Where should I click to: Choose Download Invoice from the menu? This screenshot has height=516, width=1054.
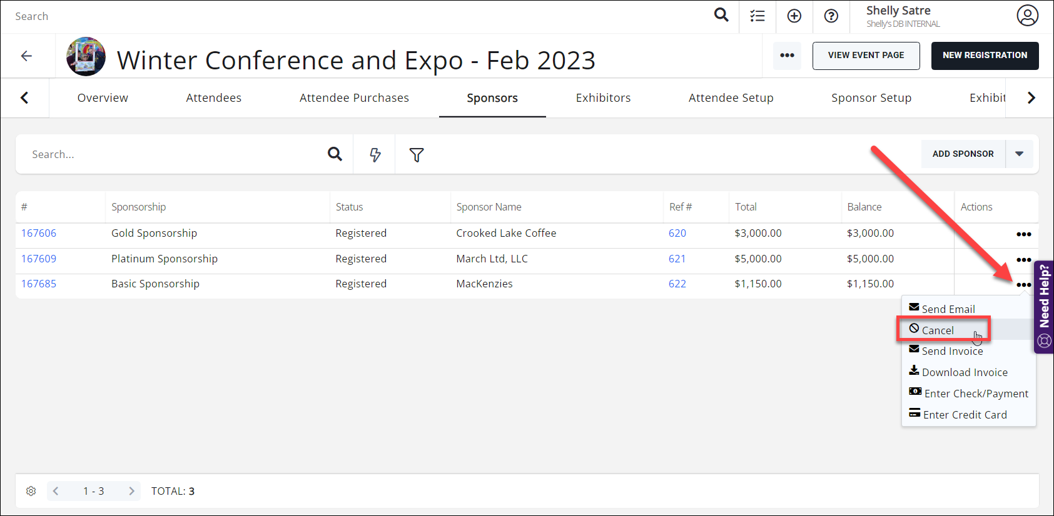[965, 372]
